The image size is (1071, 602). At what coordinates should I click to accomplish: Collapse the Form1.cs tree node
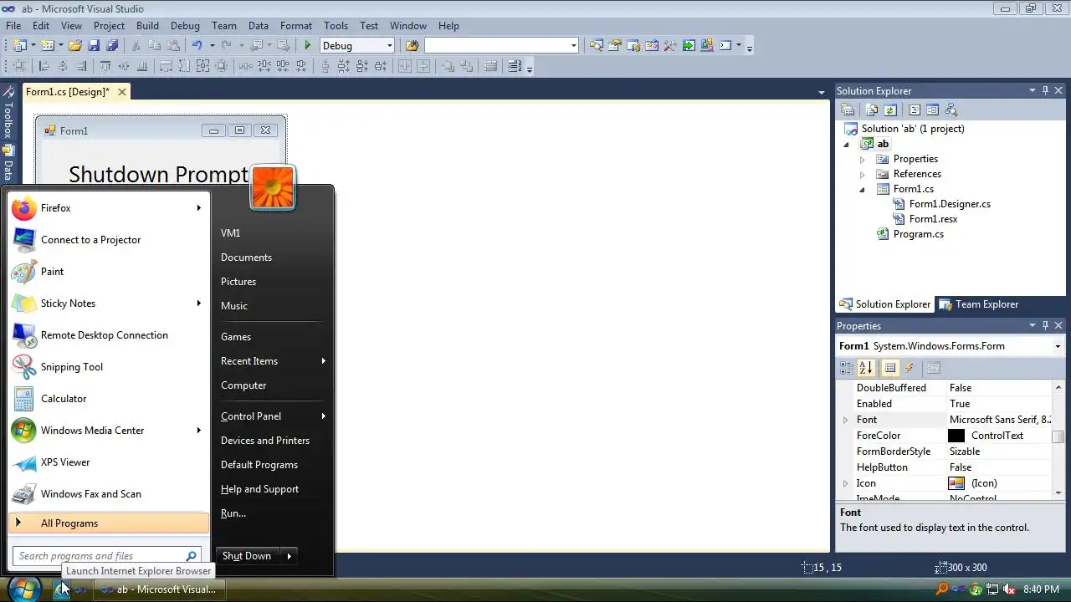(x=862, y=190)
